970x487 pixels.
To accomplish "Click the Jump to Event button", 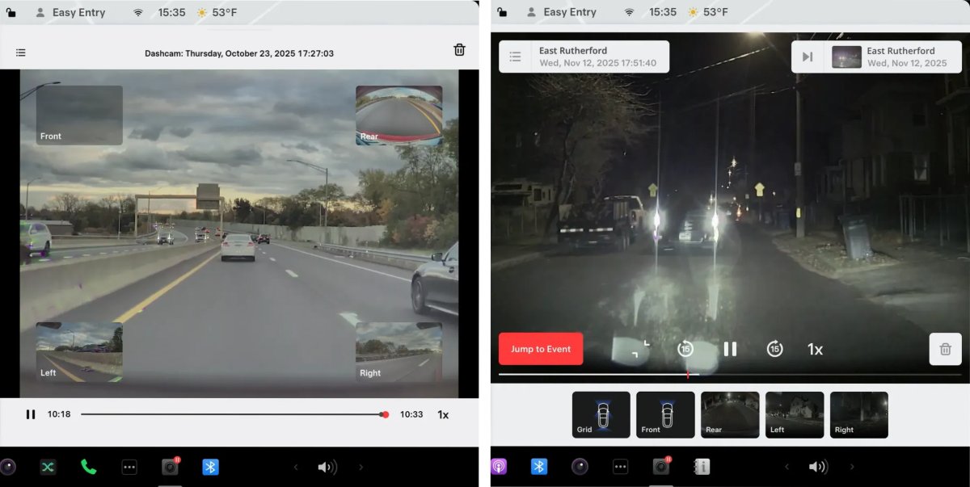I will tap(541, 348).
